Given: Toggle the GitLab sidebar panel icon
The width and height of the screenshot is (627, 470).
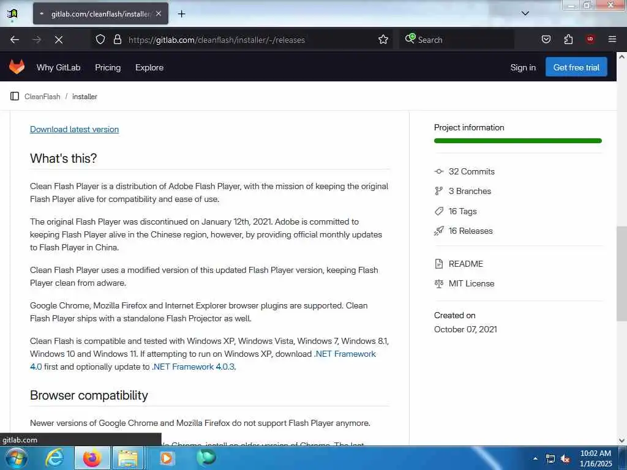Looking at the screenshot, I should (x=15, y=96).
